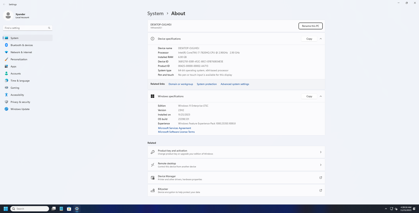Screen dimensions: 419x213
Task: Select the Bluetooth & devices icon
Action: (x=6, y=45)
